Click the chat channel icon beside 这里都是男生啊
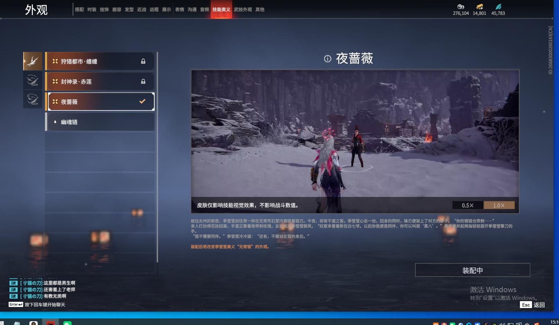This screenshot has height=325, width=559. point(13,283)
